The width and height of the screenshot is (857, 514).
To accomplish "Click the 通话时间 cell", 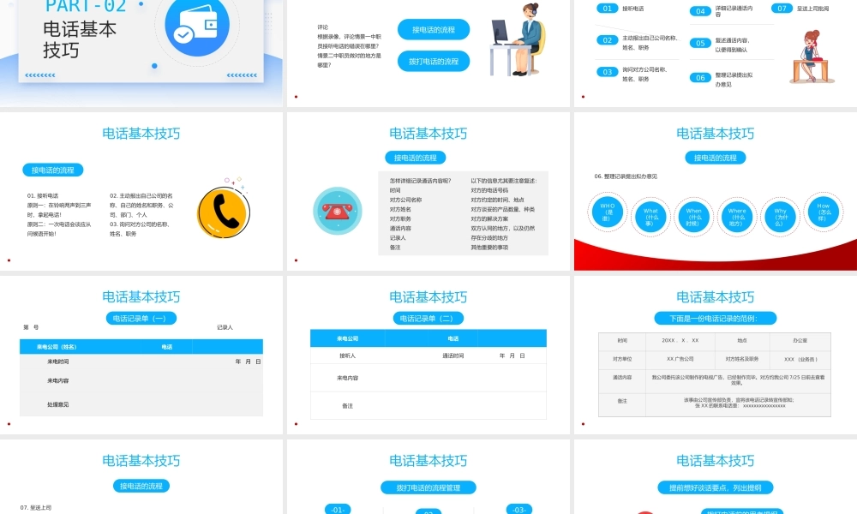I will tap(453, 356).
